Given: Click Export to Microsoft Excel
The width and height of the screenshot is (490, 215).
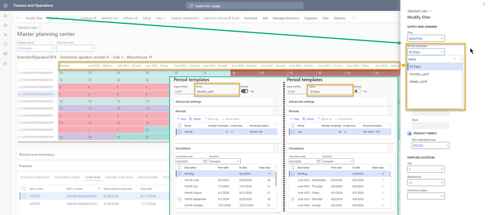Looking at the screenshot, I should click(221, 18).
